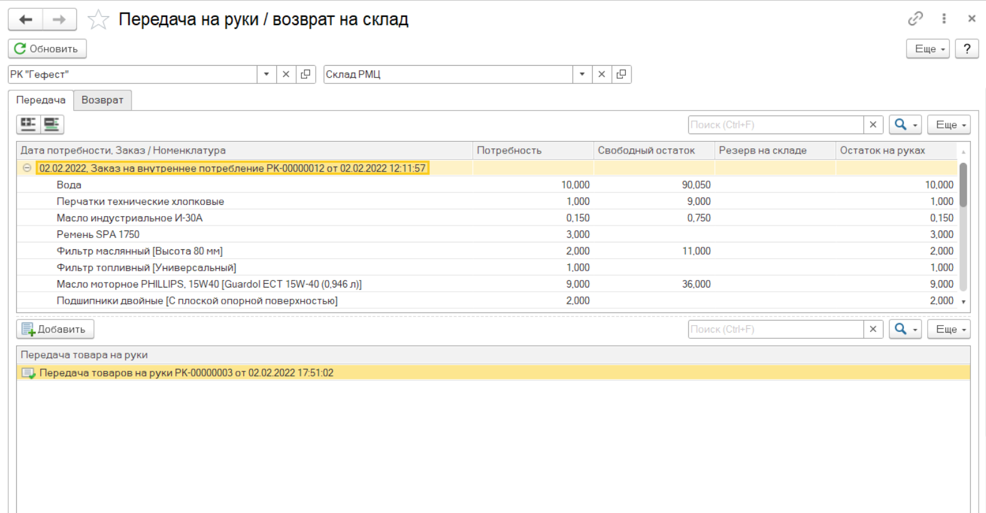Run search with the lower magnifier button
986x513 pixels.
[905, 329]
